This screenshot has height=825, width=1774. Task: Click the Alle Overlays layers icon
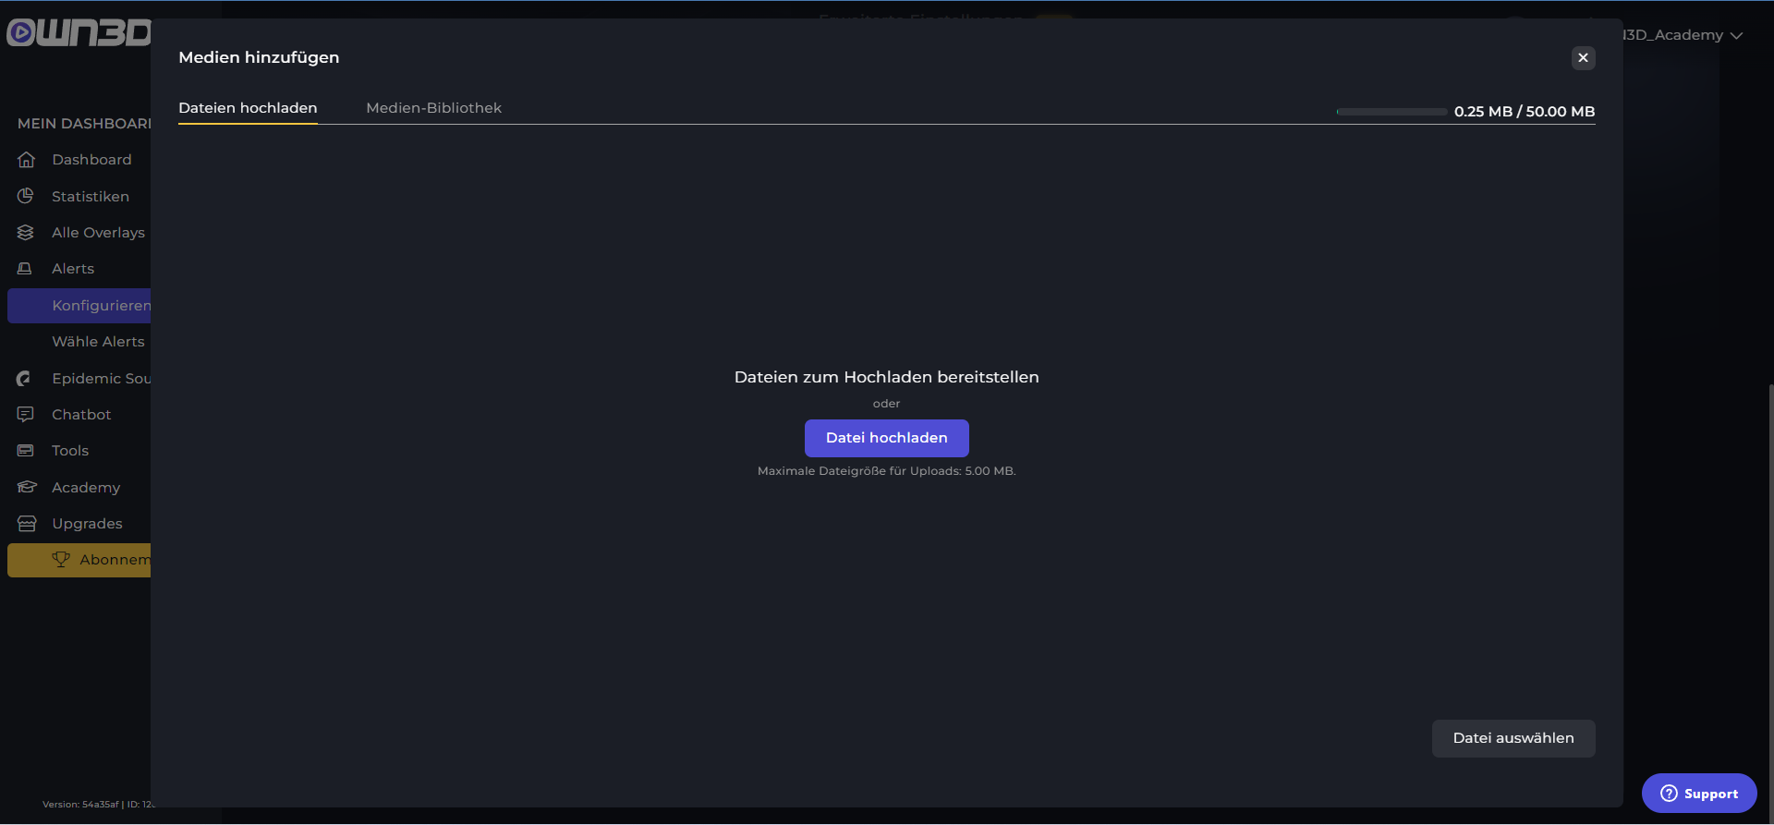tap(26, 233)
